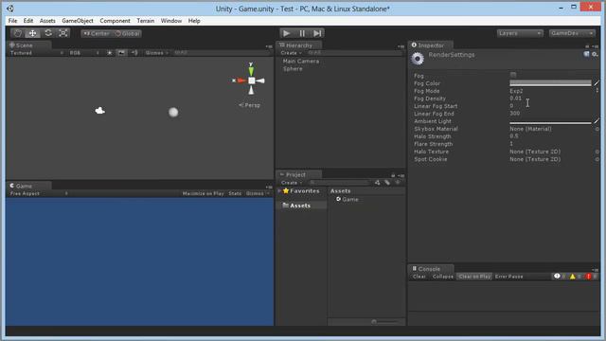Toggle console info messages filter
Viewport: 606px width, 341px height.
[560, 277]
